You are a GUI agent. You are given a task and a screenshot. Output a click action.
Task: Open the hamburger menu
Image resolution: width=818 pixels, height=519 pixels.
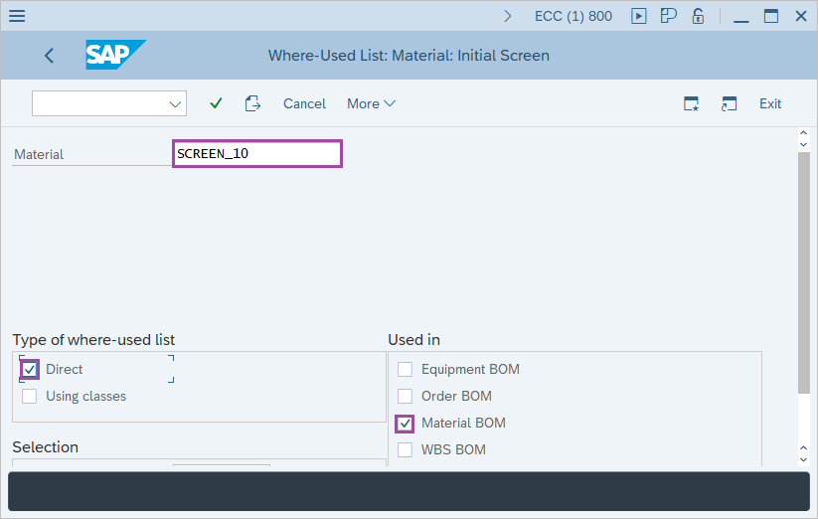tap(17, 16)
